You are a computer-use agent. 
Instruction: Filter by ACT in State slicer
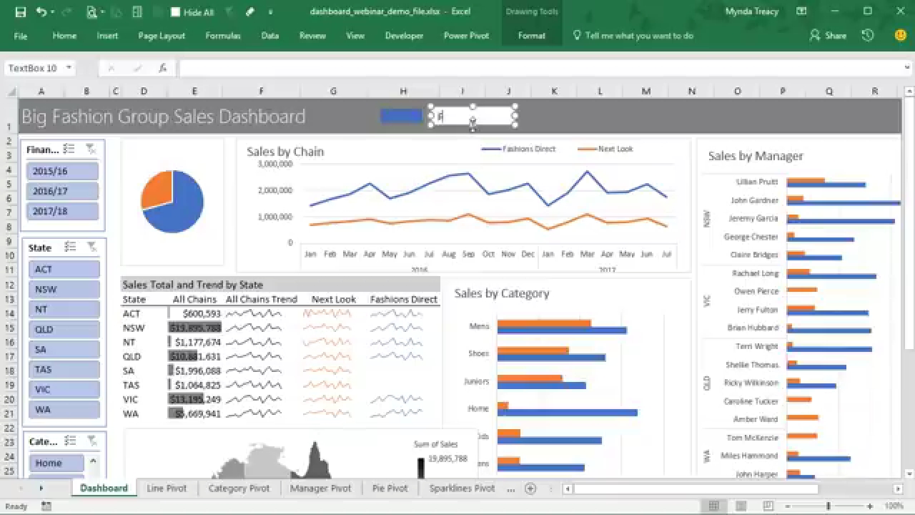point(64,269)
